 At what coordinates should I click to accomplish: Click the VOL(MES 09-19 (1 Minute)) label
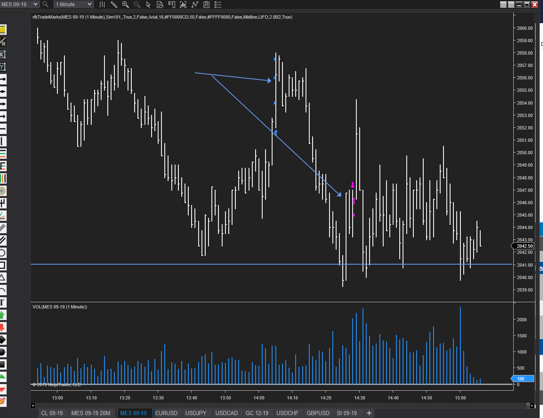click(60, 307)
